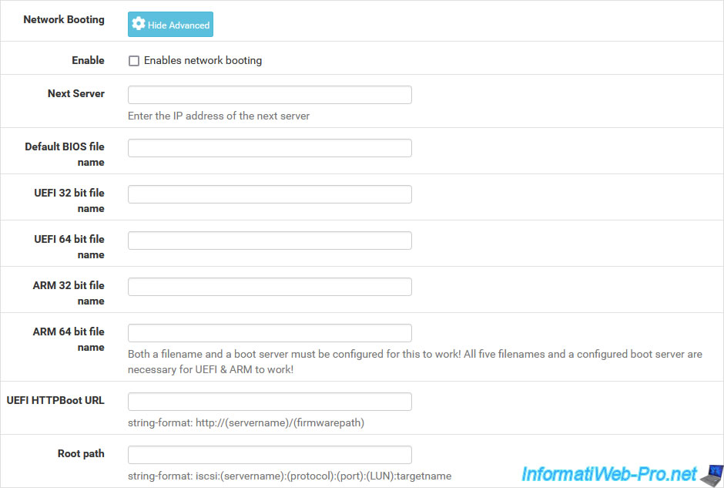Focus the ARM 32 bit file name field
Viewport: 724px width, 488px height.
[x=270, y=287]
